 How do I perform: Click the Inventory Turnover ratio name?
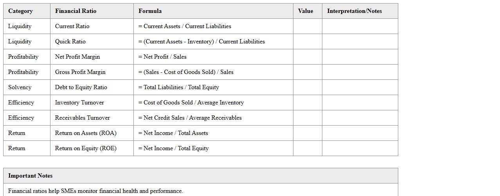pos(79,102)
